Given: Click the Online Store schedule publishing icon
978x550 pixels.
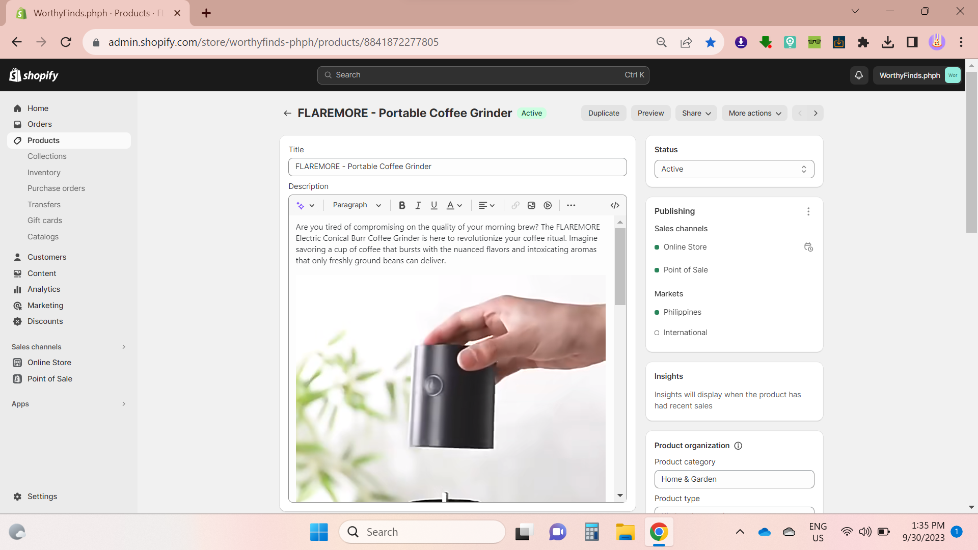Looking at the screenshot, I should (808, 247).
